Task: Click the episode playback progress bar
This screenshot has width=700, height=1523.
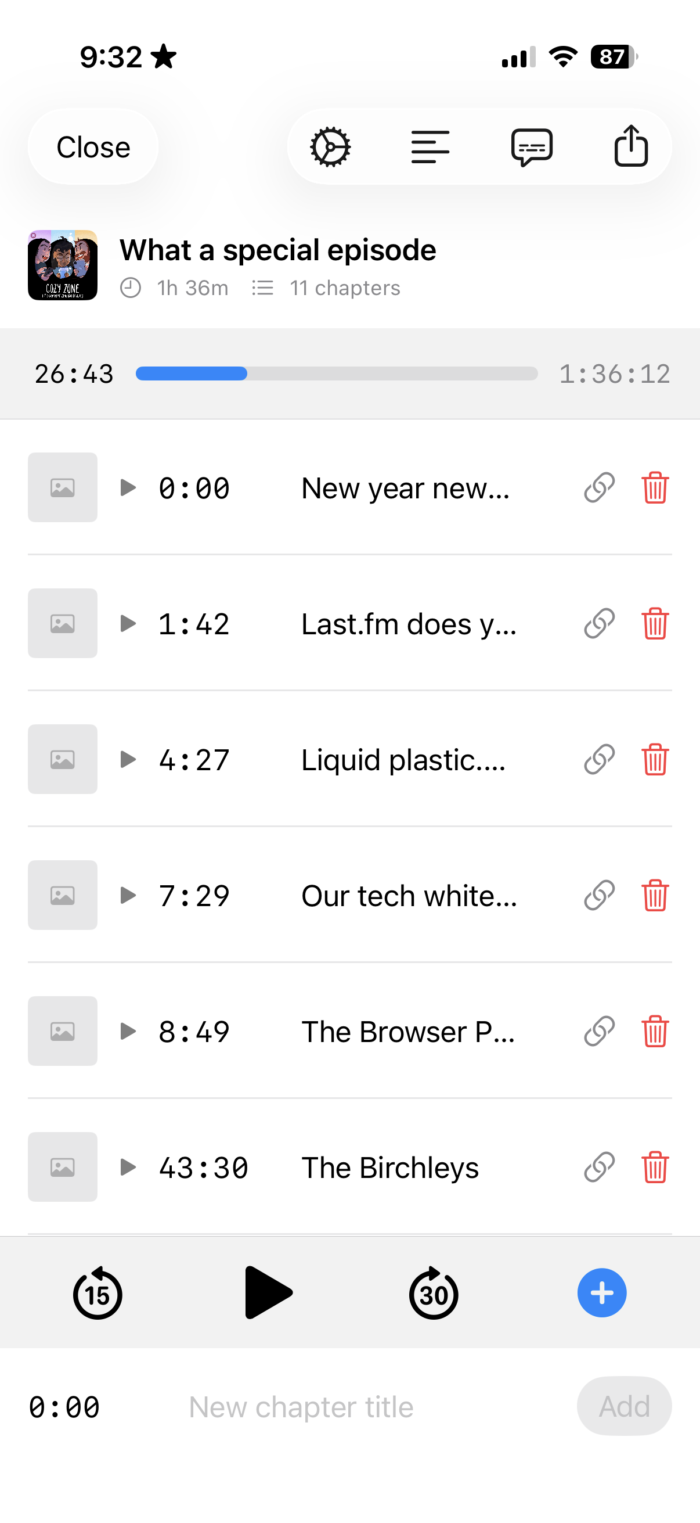Action: [x=337, y=373]
